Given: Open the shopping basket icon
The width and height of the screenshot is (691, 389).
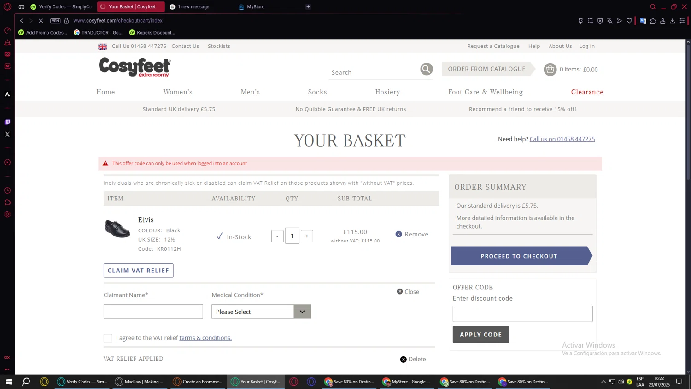Looking at the screenshot, I should pyautogui.click(x=550, y=69).
